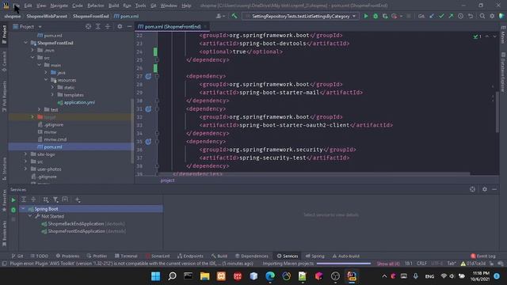Open the Build menu
507x285 pixels.
(x=113, y=6)
